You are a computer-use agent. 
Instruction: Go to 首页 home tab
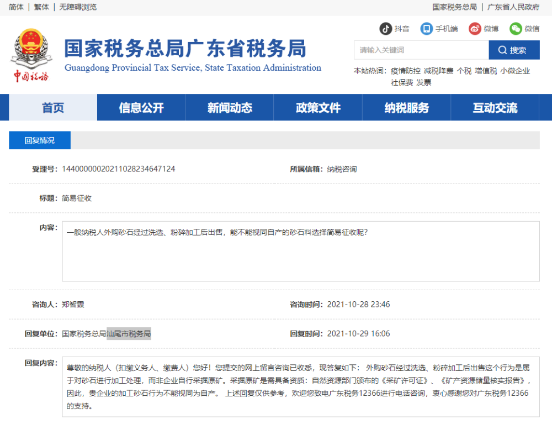[x=53, y=108]
